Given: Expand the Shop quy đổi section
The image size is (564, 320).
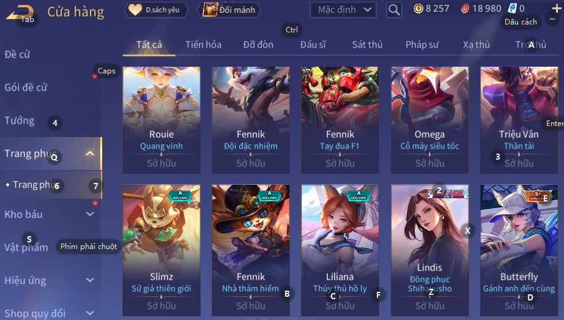Looking at the screenshot, I should click(90, 313).
